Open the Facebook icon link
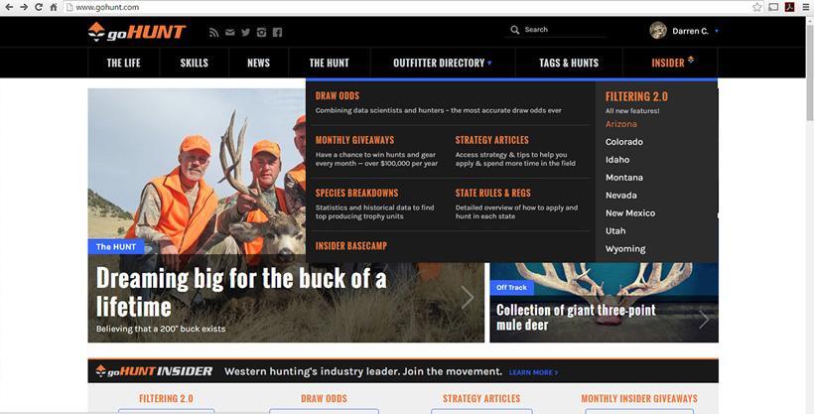Image resolution: width=814 pixels, height=414 pixels. 277,32
